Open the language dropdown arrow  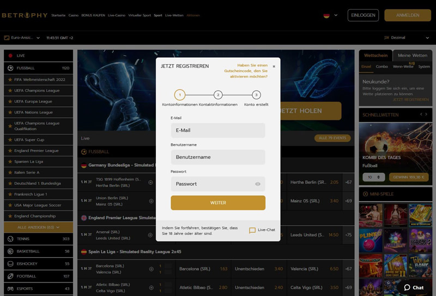tap(336, 15)
